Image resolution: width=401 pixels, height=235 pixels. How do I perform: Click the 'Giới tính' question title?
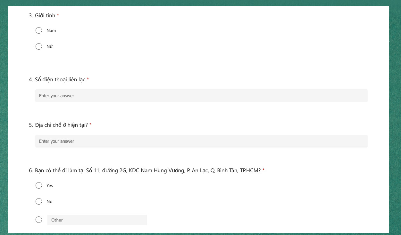[x=45, y=15]
